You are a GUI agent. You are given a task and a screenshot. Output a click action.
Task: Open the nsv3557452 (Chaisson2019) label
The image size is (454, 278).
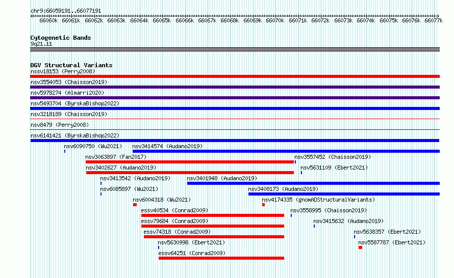point(333,157)
